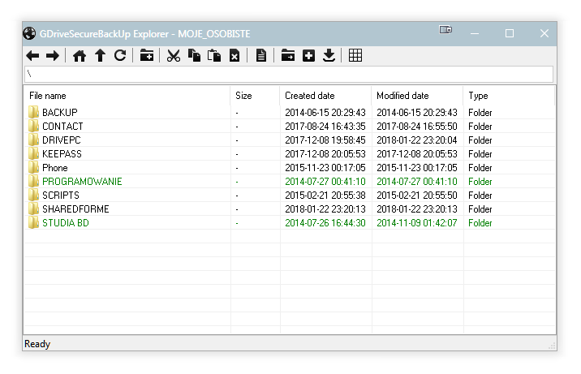Viewport: 581px width, 374px height.
Task: Click the SCRIPTS folder icon
Action: (x=33, y=195)
